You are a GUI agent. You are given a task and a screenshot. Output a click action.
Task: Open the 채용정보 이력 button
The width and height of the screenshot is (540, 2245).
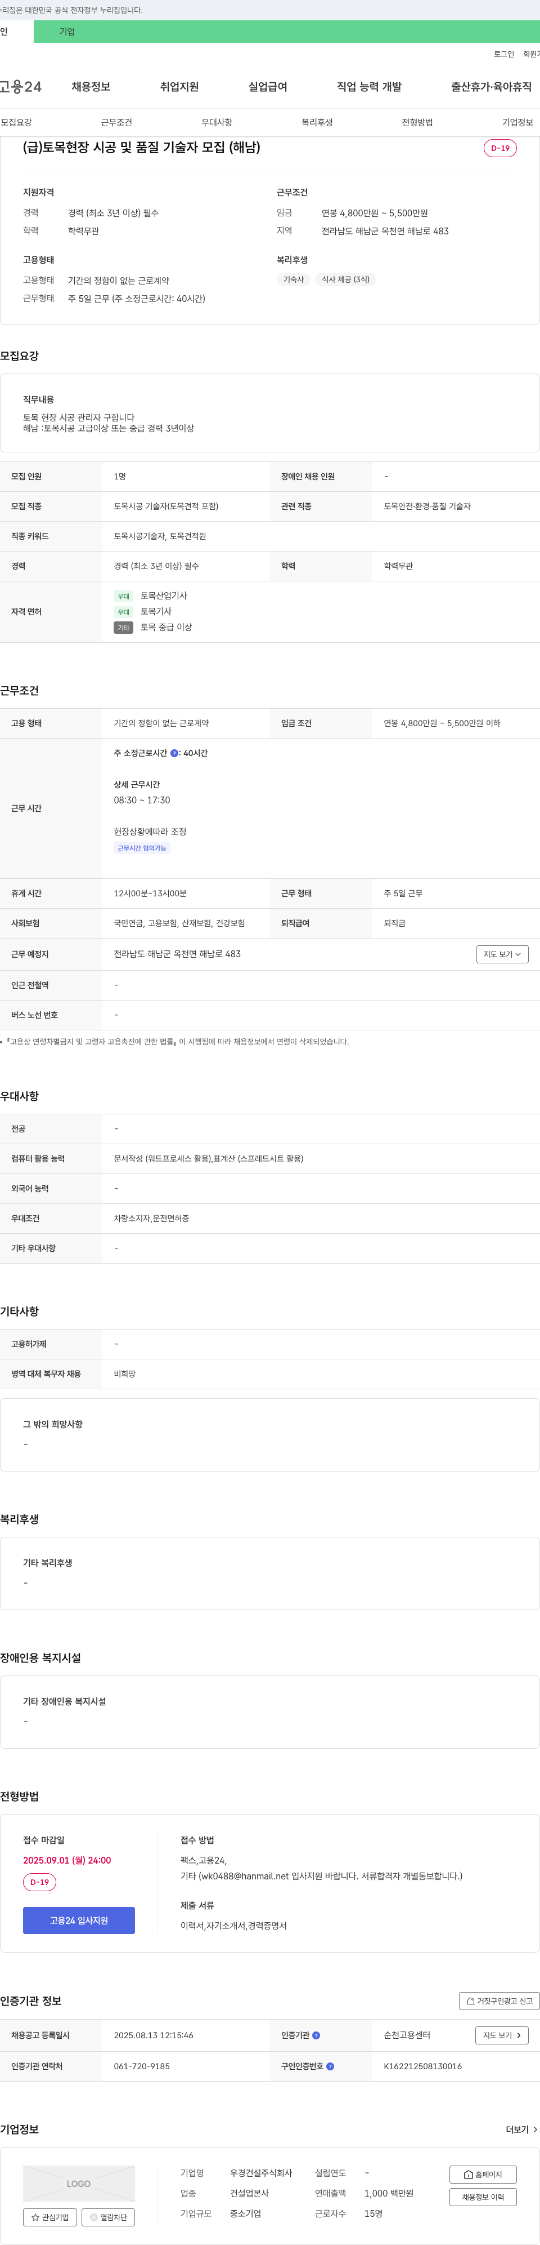[483, 2198]
